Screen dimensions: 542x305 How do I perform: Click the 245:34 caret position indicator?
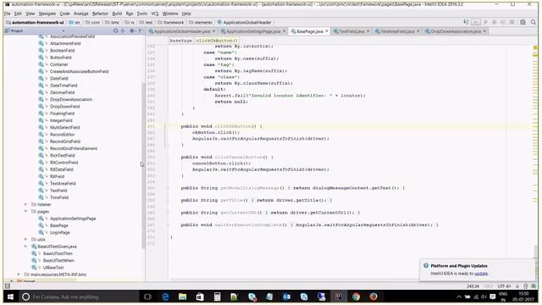tap(473, 286)
